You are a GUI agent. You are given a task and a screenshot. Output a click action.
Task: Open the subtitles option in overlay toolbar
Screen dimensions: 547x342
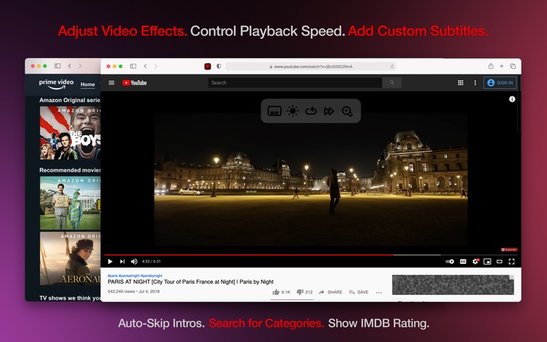(275, 111)
